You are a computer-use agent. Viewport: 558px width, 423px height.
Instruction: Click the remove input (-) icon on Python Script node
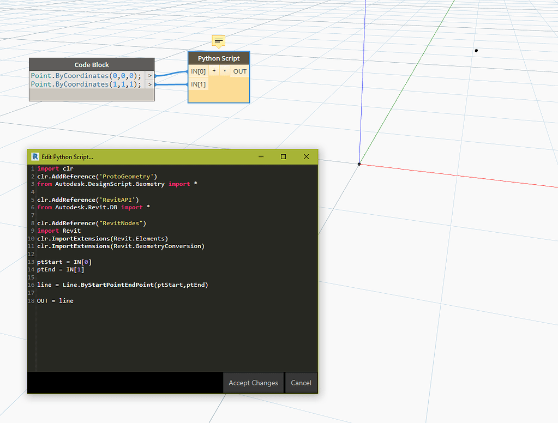tap(224, 70)
